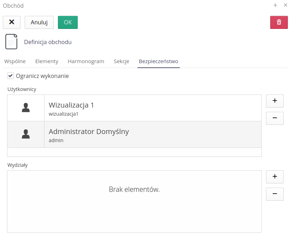Click the Definicja obchodu document icon
Image resolution: width=290 pixels, height=237 pixels.
click(x=11, y=42)
